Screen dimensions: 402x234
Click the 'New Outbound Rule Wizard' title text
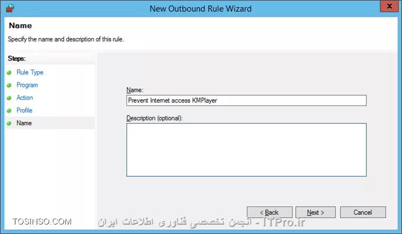point(200,9)
